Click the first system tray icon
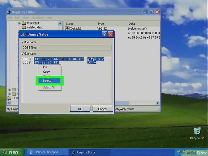Screen dimensions: 208x156 pos(179,152)
